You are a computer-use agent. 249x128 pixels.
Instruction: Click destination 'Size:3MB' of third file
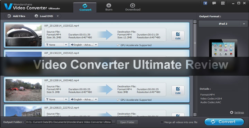pos(123,92)
